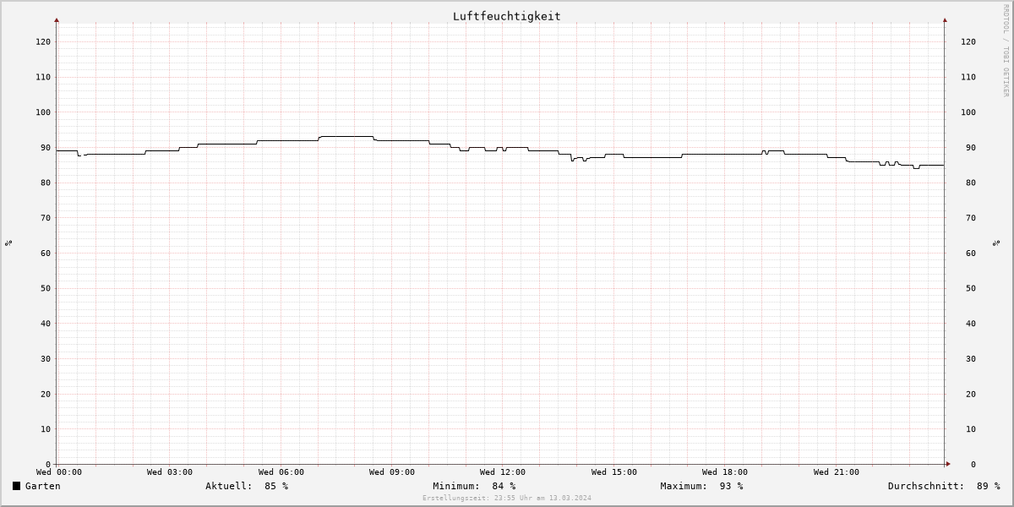This screenshot has width=1014, height=507.
Task: Click the 100 label on the left axis
Action: (43, 112)
